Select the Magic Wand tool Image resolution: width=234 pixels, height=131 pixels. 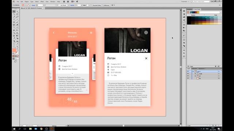click(x=14, y=14)
